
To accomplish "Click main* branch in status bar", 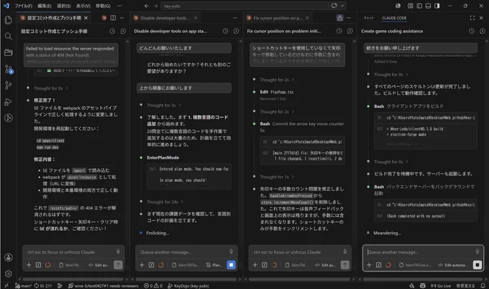I will point(24,285).
